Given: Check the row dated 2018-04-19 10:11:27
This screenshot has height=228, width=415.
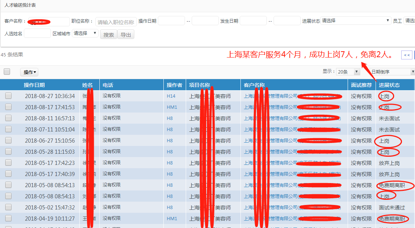Looking at the screenshot, I should 9,218.
